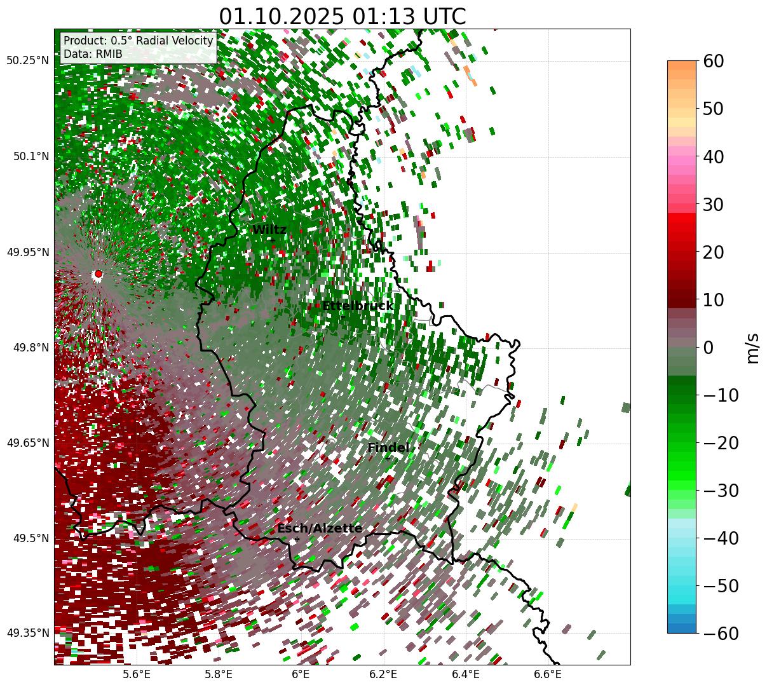This screenshot has height=687, width=767.
Task: Click the 49.5°N latitude tick label
Action: (x=31, y=538)
